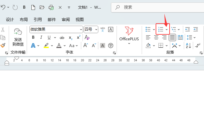Select the 视图 tab
The width and height of the screenshot is (204, 114).
coord(79,20)
